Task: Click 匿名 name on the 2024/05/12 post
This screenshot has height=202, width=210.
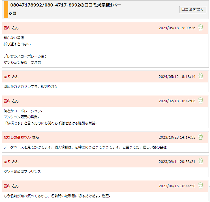Action: pyautogui.click(x=7, y=77)
